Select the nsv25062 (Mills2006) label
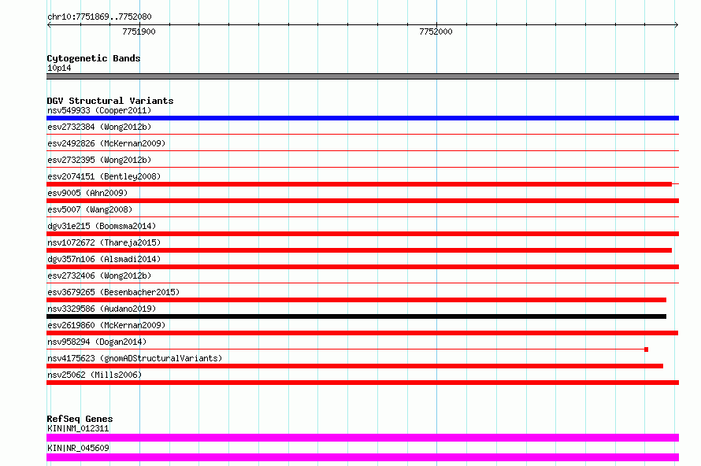 point(95,375)
